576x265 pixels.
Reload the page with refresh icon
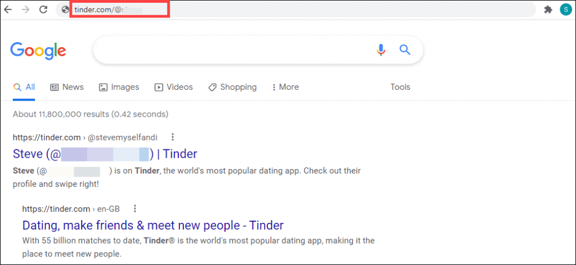[x=43, y=10]
